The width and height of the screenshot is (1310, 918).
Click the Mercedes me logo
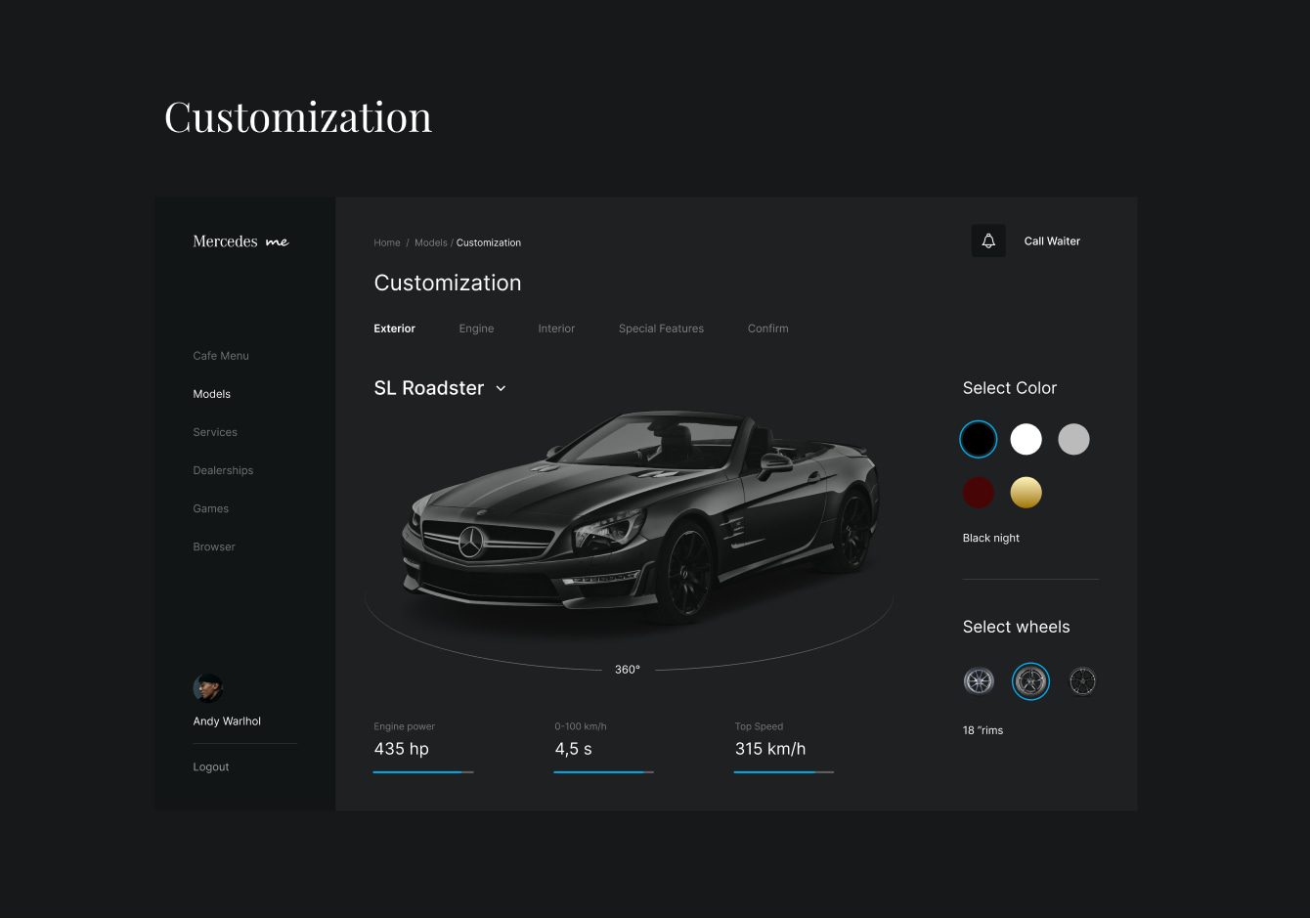[240, 241]
